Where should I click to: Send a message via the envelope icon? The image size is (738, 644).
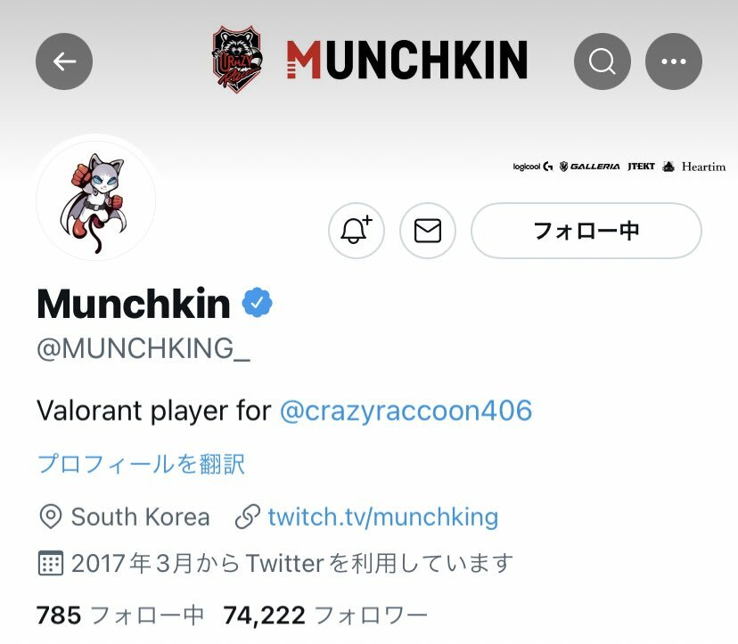click(x=427, y=231)
